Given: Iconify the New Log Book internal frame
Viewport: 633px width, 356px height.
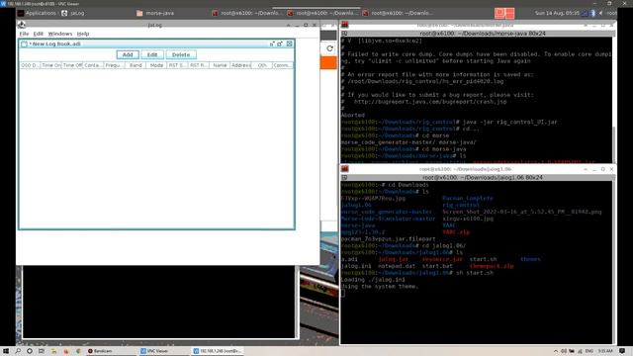Looking at the screenshot, I should tap(272, 44).
